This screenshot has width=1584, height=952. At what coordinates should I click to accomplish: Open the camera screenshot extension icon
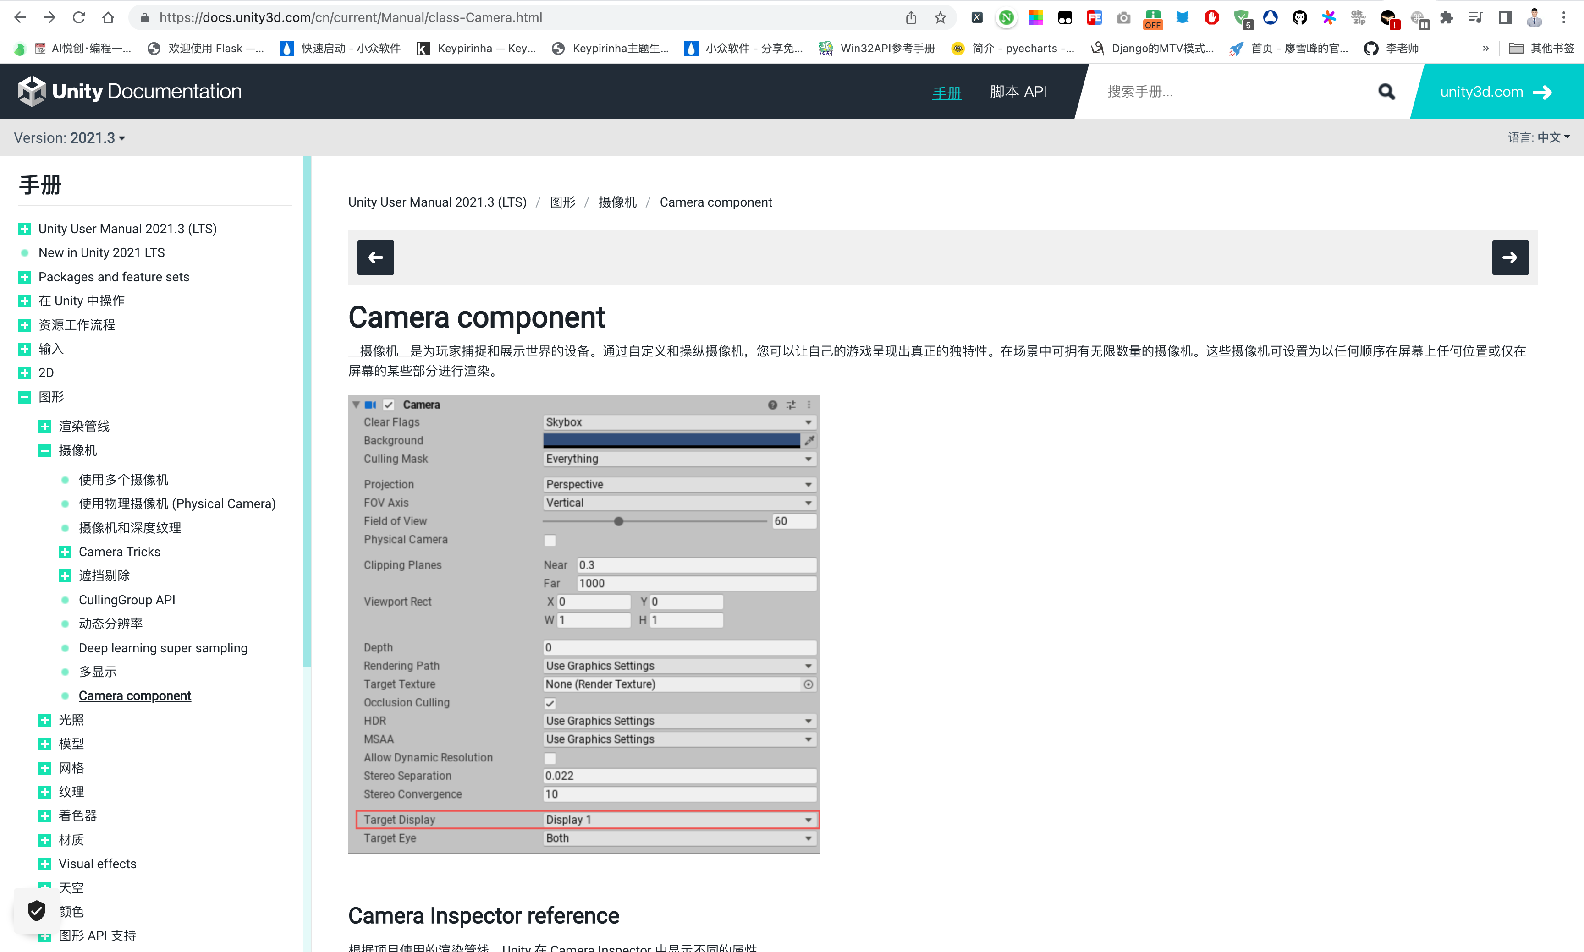coord(1123,17)
